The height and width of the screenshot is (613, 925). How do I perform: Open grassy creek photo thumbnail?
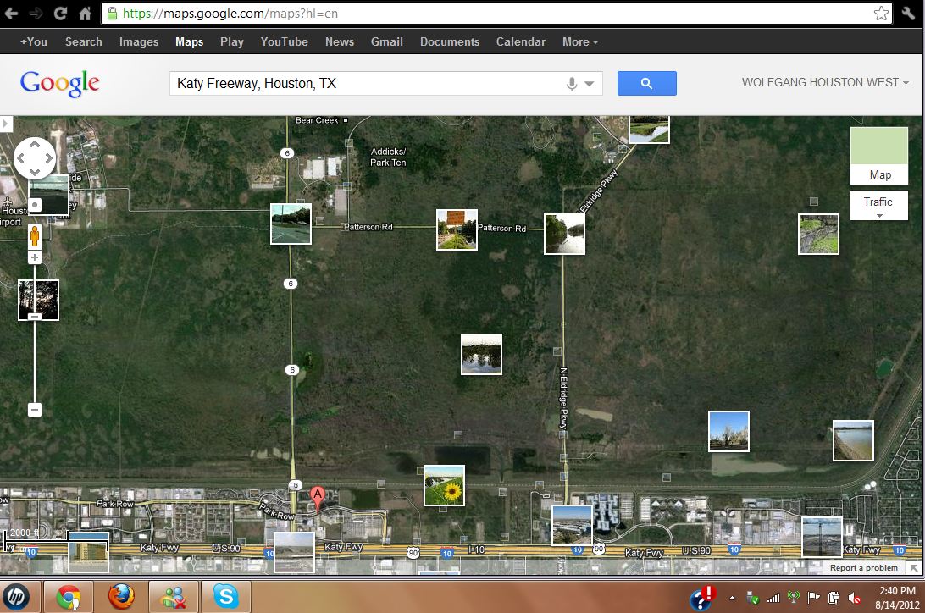[x=818, y=234]
